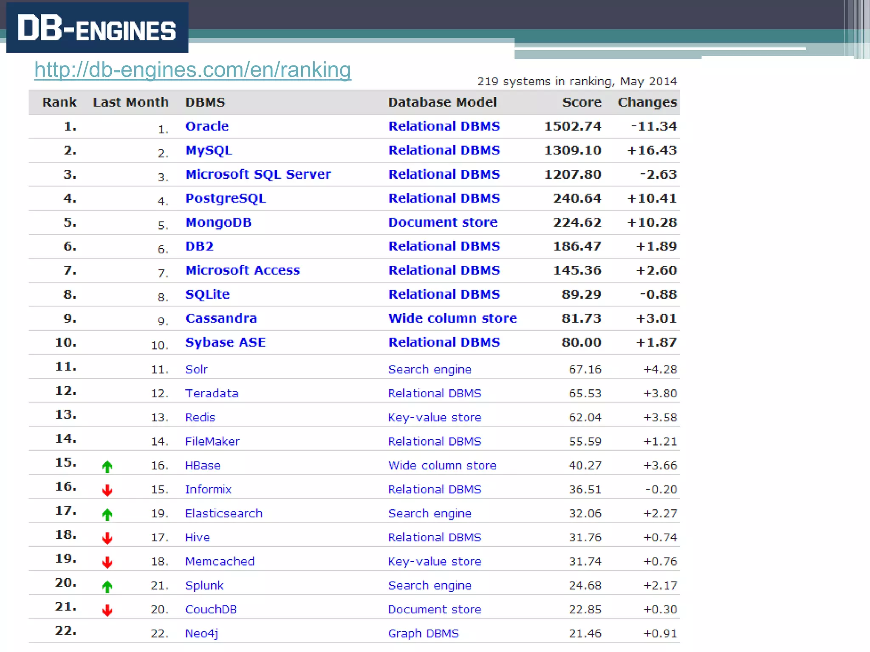Click the change value -0.88 for SQLite
Viewport: 870px width, 652px height.
tap(658, 294)
